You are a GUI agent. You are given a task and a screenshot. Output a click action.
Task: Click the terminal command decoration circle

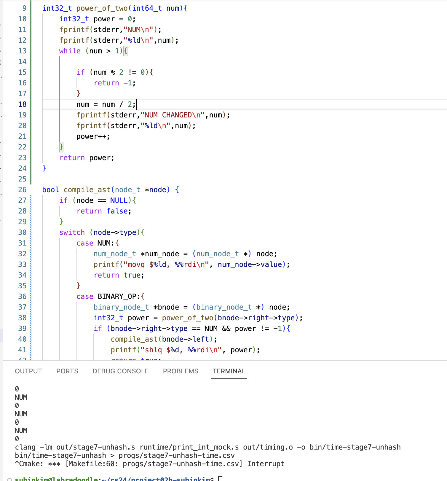click(9, 479)
